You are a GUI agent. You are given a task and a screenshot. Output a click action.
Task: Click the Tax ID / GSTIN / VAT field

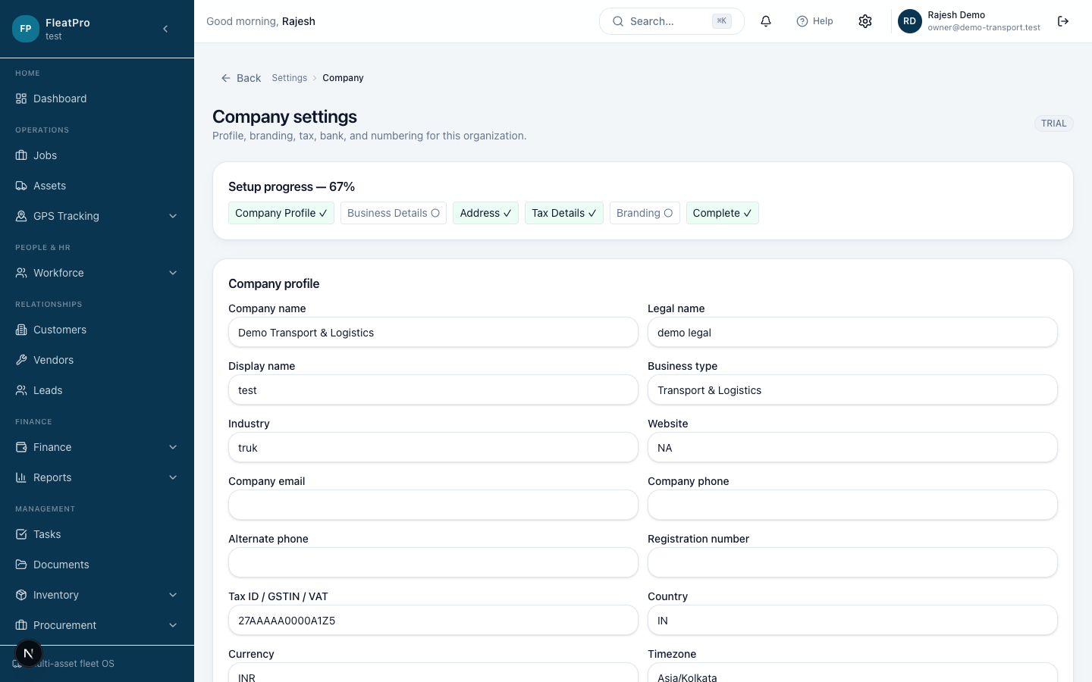click(x=433, y=621)
